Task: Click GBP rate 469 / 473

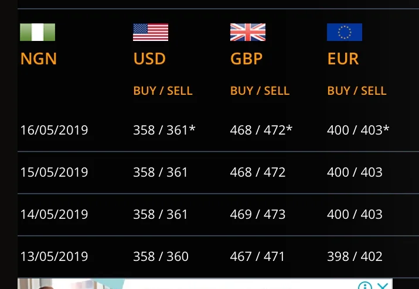Action: pyautogui.click(x=258, y=214)
